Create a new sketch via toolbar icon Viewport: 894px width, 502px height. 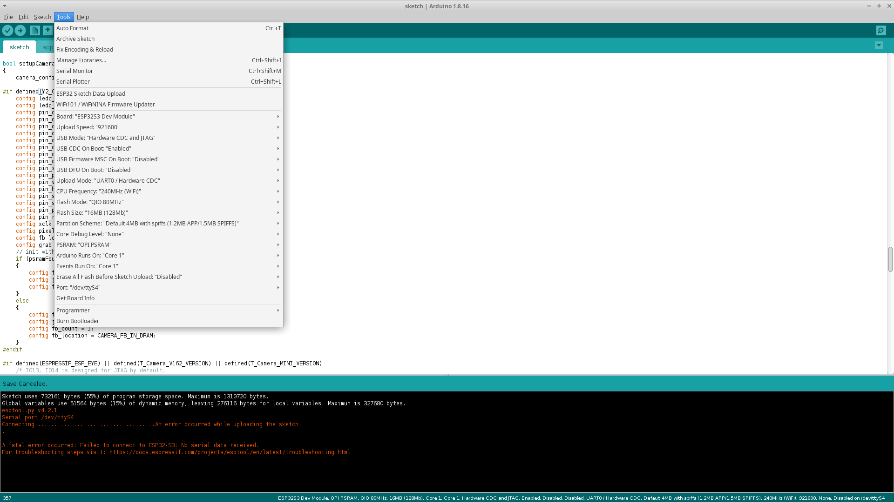35,30
